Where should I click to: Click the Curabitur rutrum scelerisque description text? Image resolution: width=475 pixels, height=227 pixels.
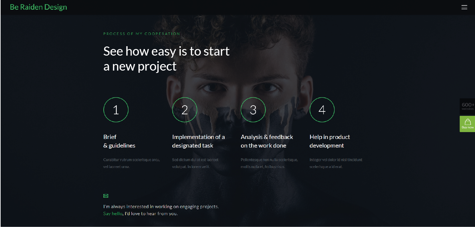point(131,163)
